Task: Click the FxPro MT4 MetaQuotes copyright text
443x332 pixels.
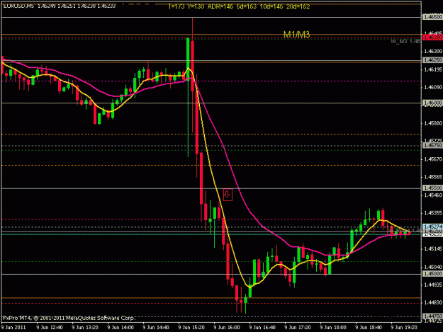Action: click(x=69, y=318)
